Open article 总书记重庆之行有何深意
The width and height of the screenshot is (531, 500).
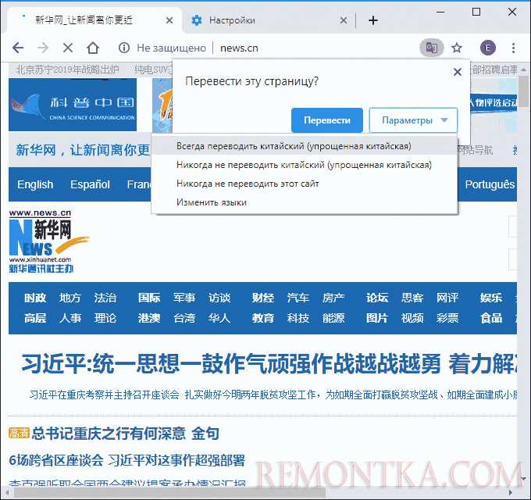tap(125, 434)
